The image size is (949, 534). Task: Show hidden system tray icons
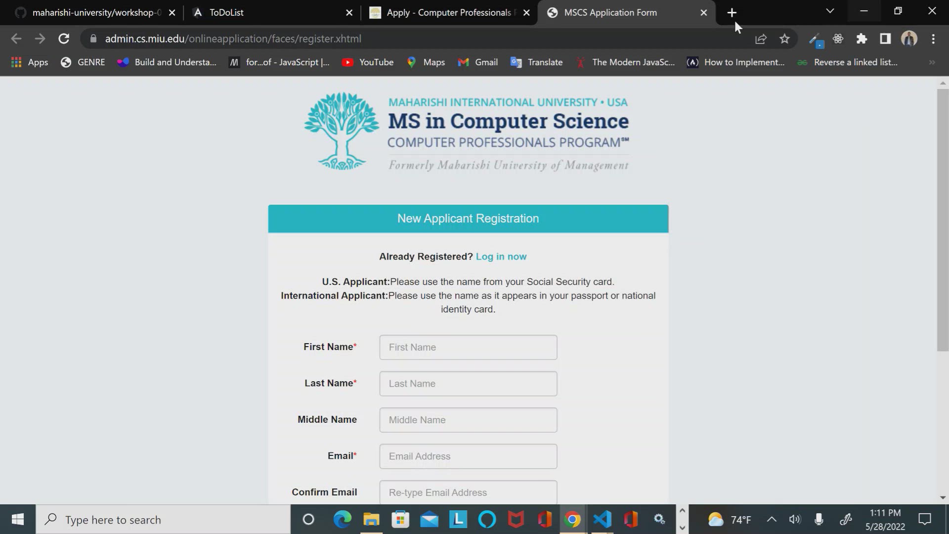click(x=771, y=520)
